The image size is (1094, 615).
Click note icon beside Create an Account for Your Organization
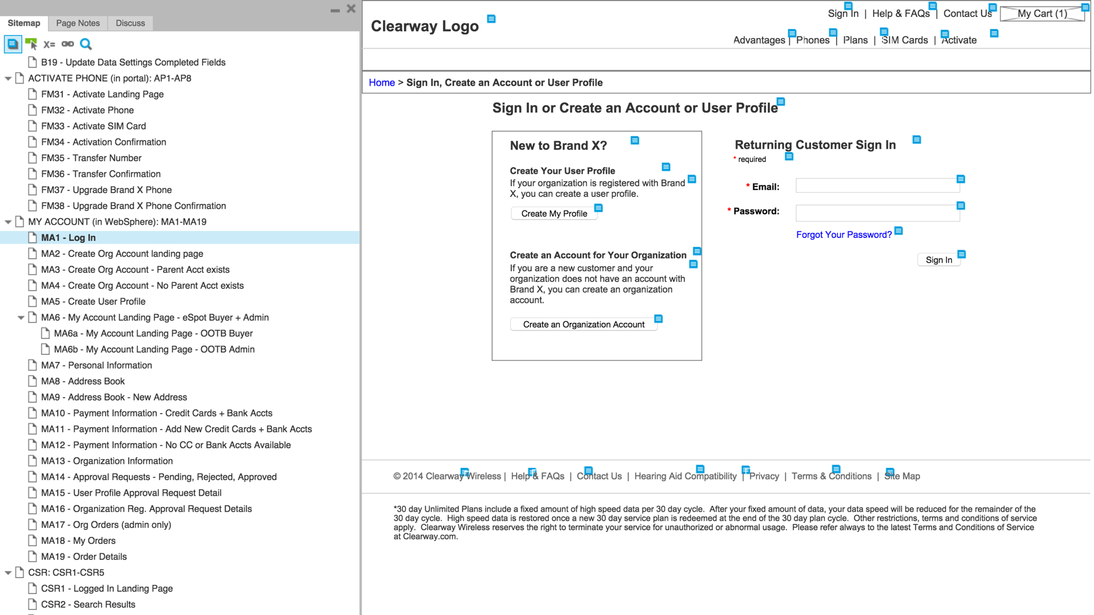697,252
